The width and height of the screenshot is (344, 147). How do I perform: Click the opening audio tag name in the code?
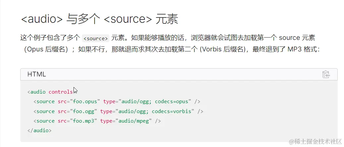[x=38, y=92]
